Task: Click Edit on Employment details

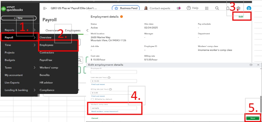Action: point(241,17)
